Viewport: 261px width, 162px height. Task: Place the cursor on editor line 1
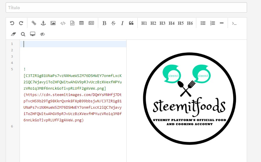[73, 44]
